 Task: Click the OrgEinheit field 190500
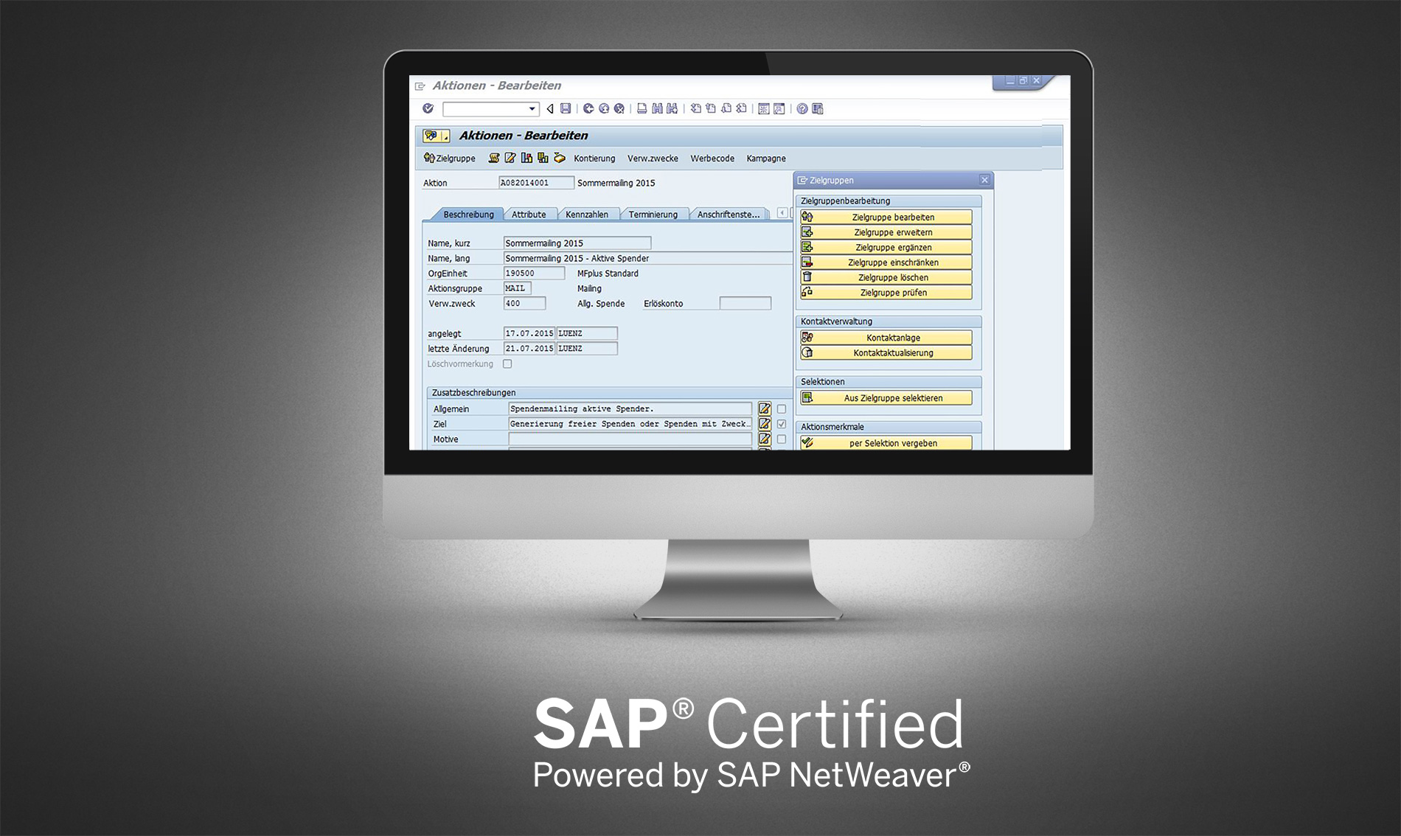tap(534, 273)
